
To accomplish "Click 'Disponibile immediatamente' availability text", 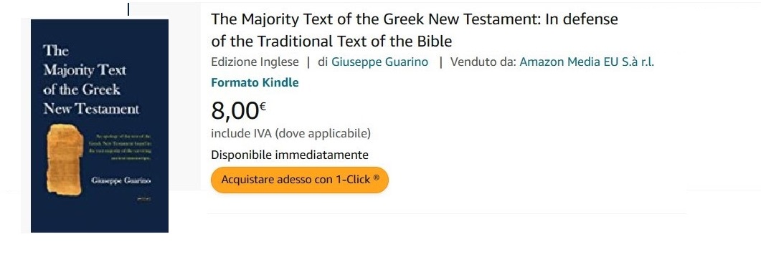I will coord(290,155).
